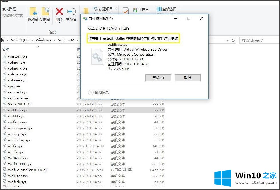Sort by the Name (名称) column header
The width and height of the screenshot is (280, 190).
point(5,49)
